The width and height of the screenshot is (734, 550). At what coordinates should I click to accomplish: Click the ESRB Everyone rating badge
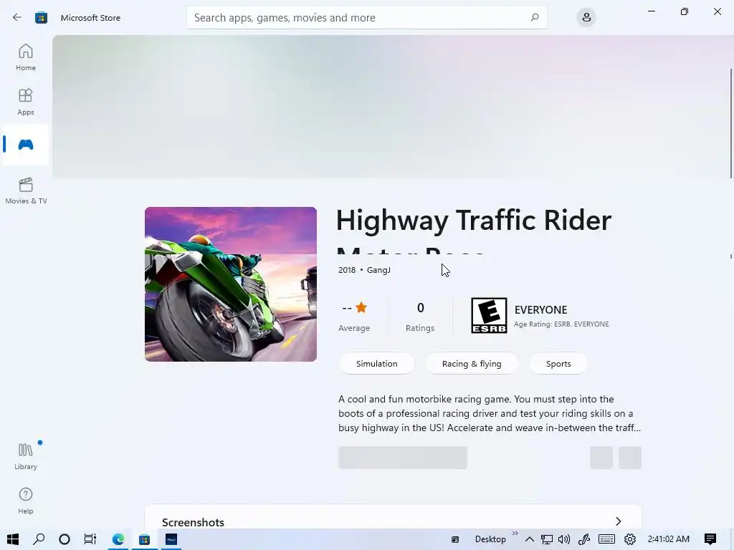(489, 316)
